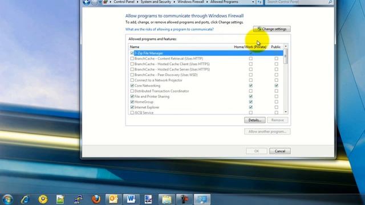The height and width of the screenshot is (205, 365).
Task: Switch to Control Panel taskbar button
Action: point(202,200)
